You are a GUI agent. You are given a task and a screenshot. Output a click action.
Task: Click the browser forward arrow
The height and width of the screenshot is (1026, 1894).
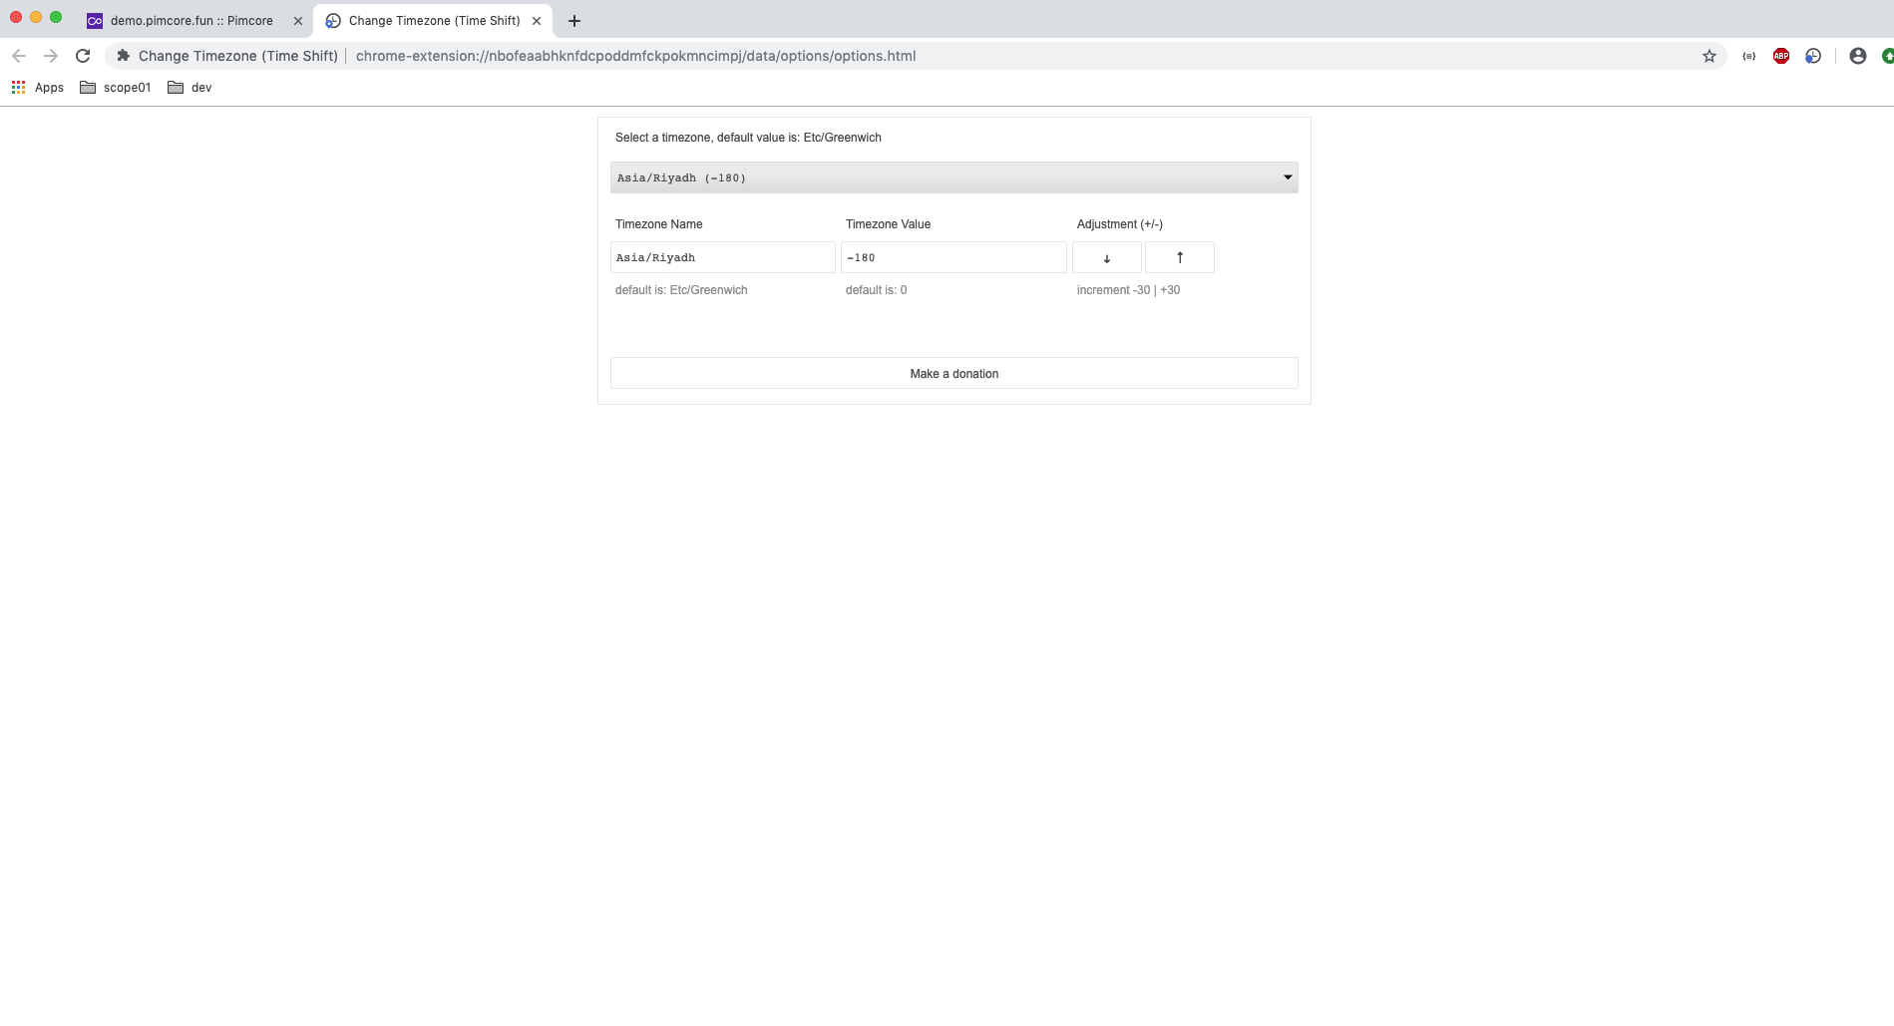[51, 56]
